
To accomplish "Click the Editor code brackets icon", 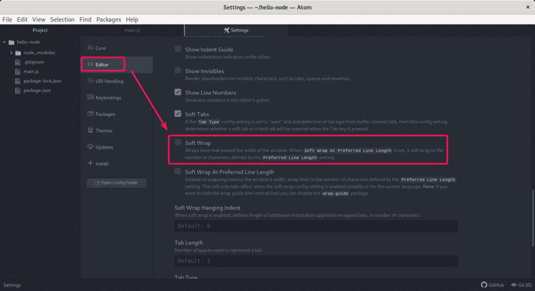I will pos(90,64).
